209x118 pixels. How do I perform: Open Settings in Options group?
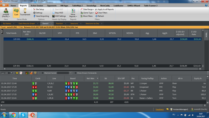pyautogui.click(x=38, y=13)
